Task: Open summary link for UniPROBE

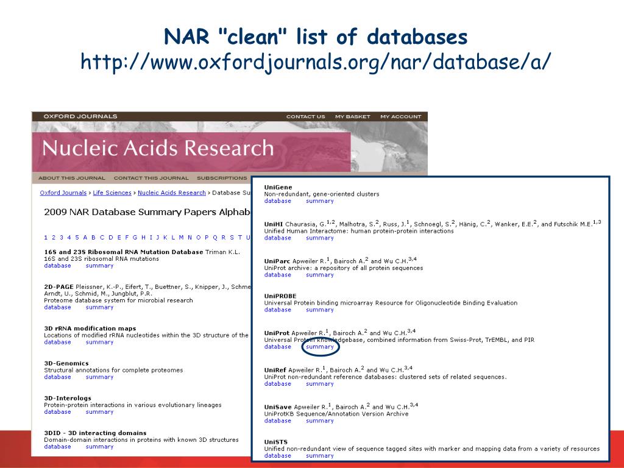Action: pyautogui.click(x=319, y=310)
